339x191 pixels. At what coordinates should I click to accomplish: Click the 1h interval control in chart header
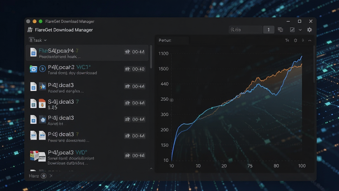[287, 40]
